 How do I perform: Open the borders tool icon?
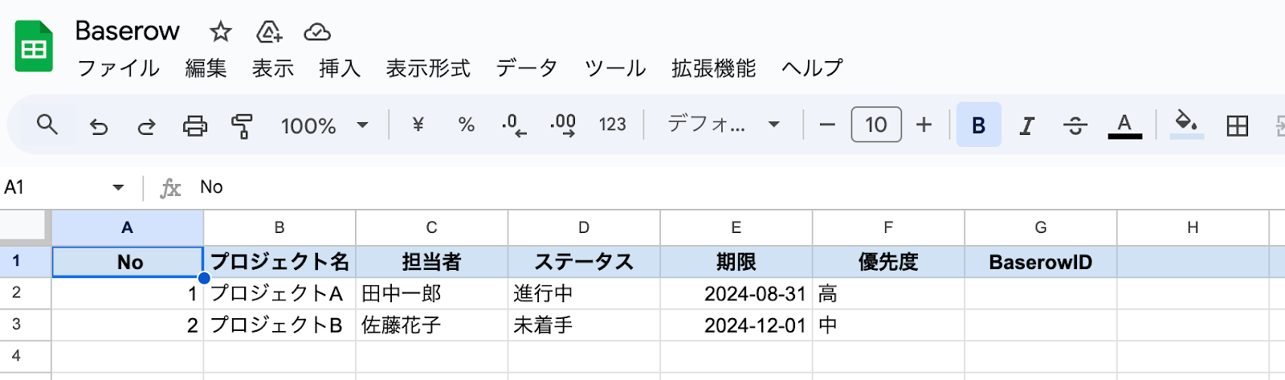(x=1237, y=125)
